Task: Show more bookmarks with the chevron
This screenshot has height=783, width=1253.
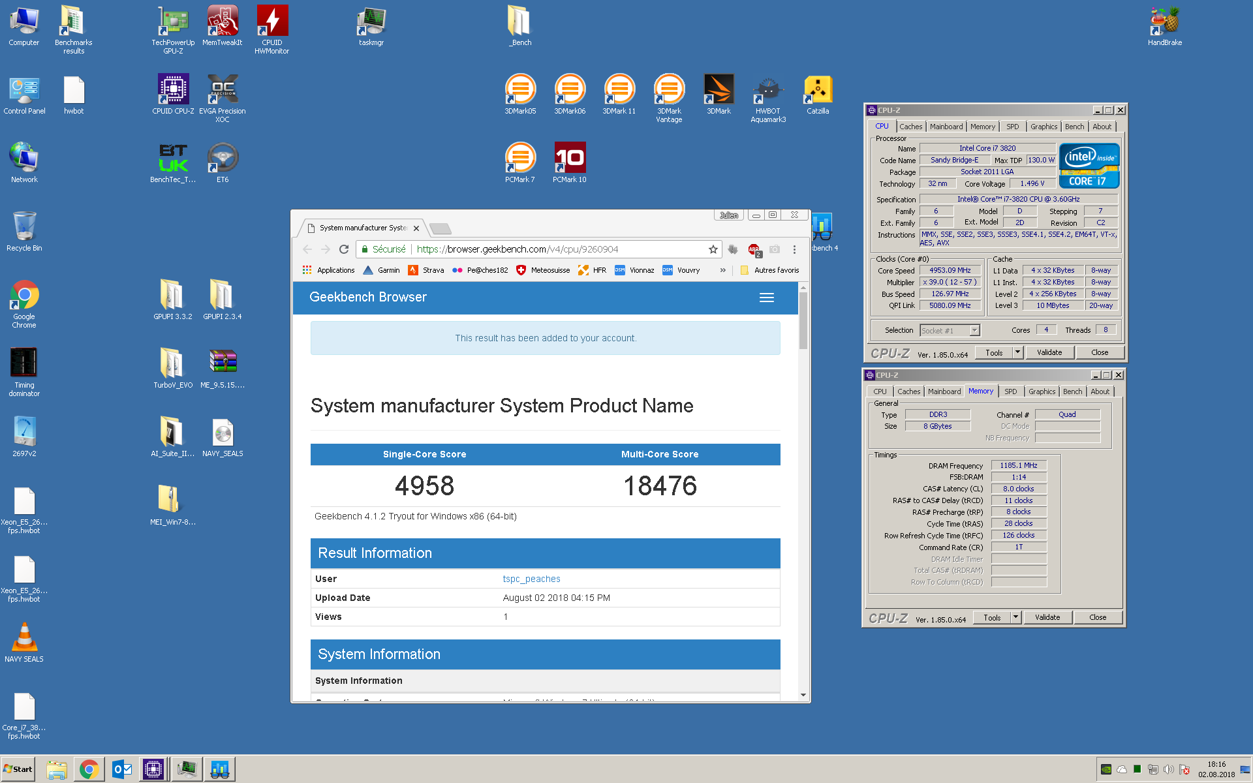Action: point(723,270)
